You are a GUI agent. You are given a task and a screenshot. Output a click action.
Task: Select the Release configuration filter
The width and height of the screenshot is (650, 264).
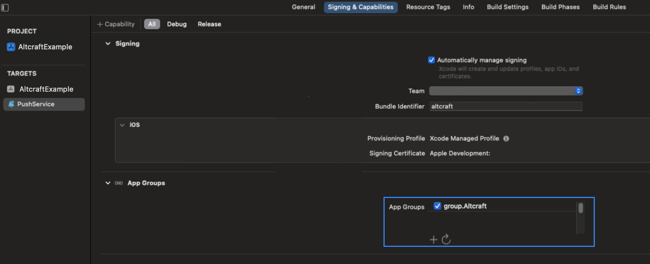coord(209,24)
